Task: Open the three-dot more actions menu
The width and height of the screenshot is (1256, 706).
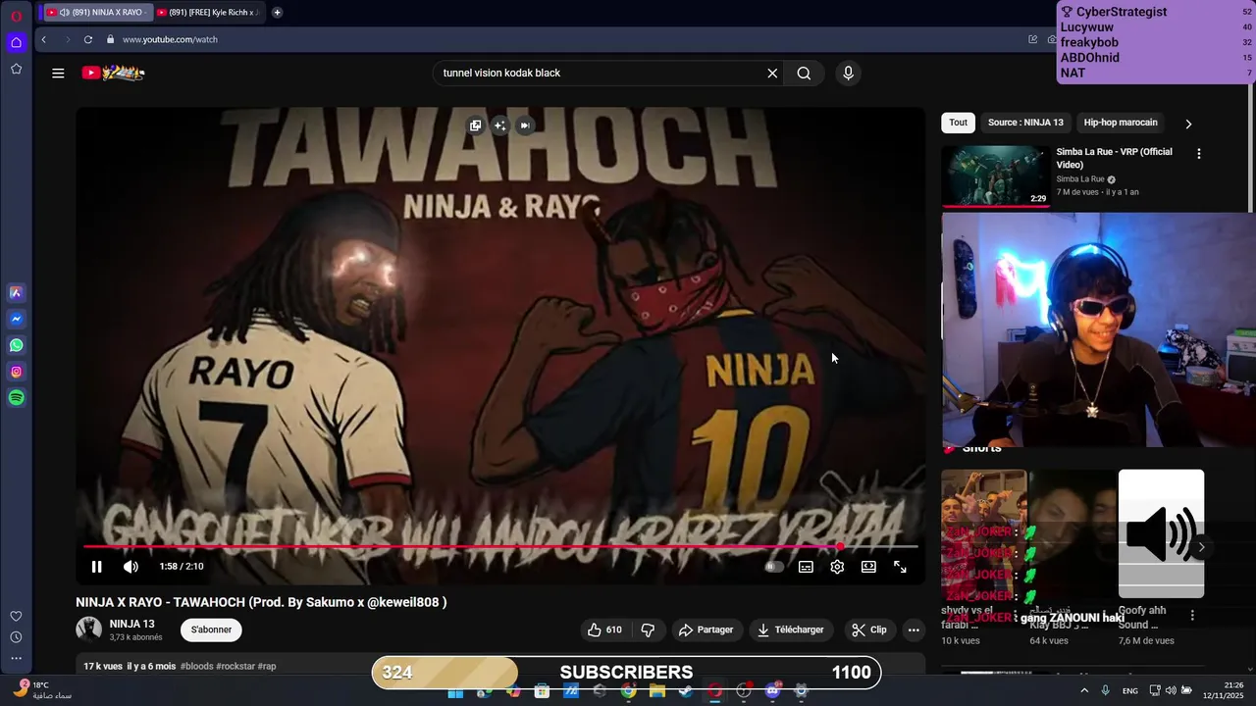Action: 914,630
